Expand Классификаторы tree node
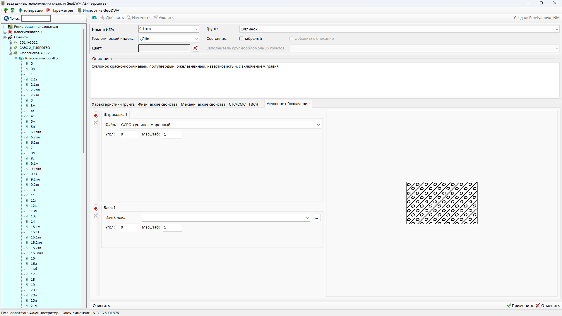The width and height of the screenshot is (562, 316). 5,32
